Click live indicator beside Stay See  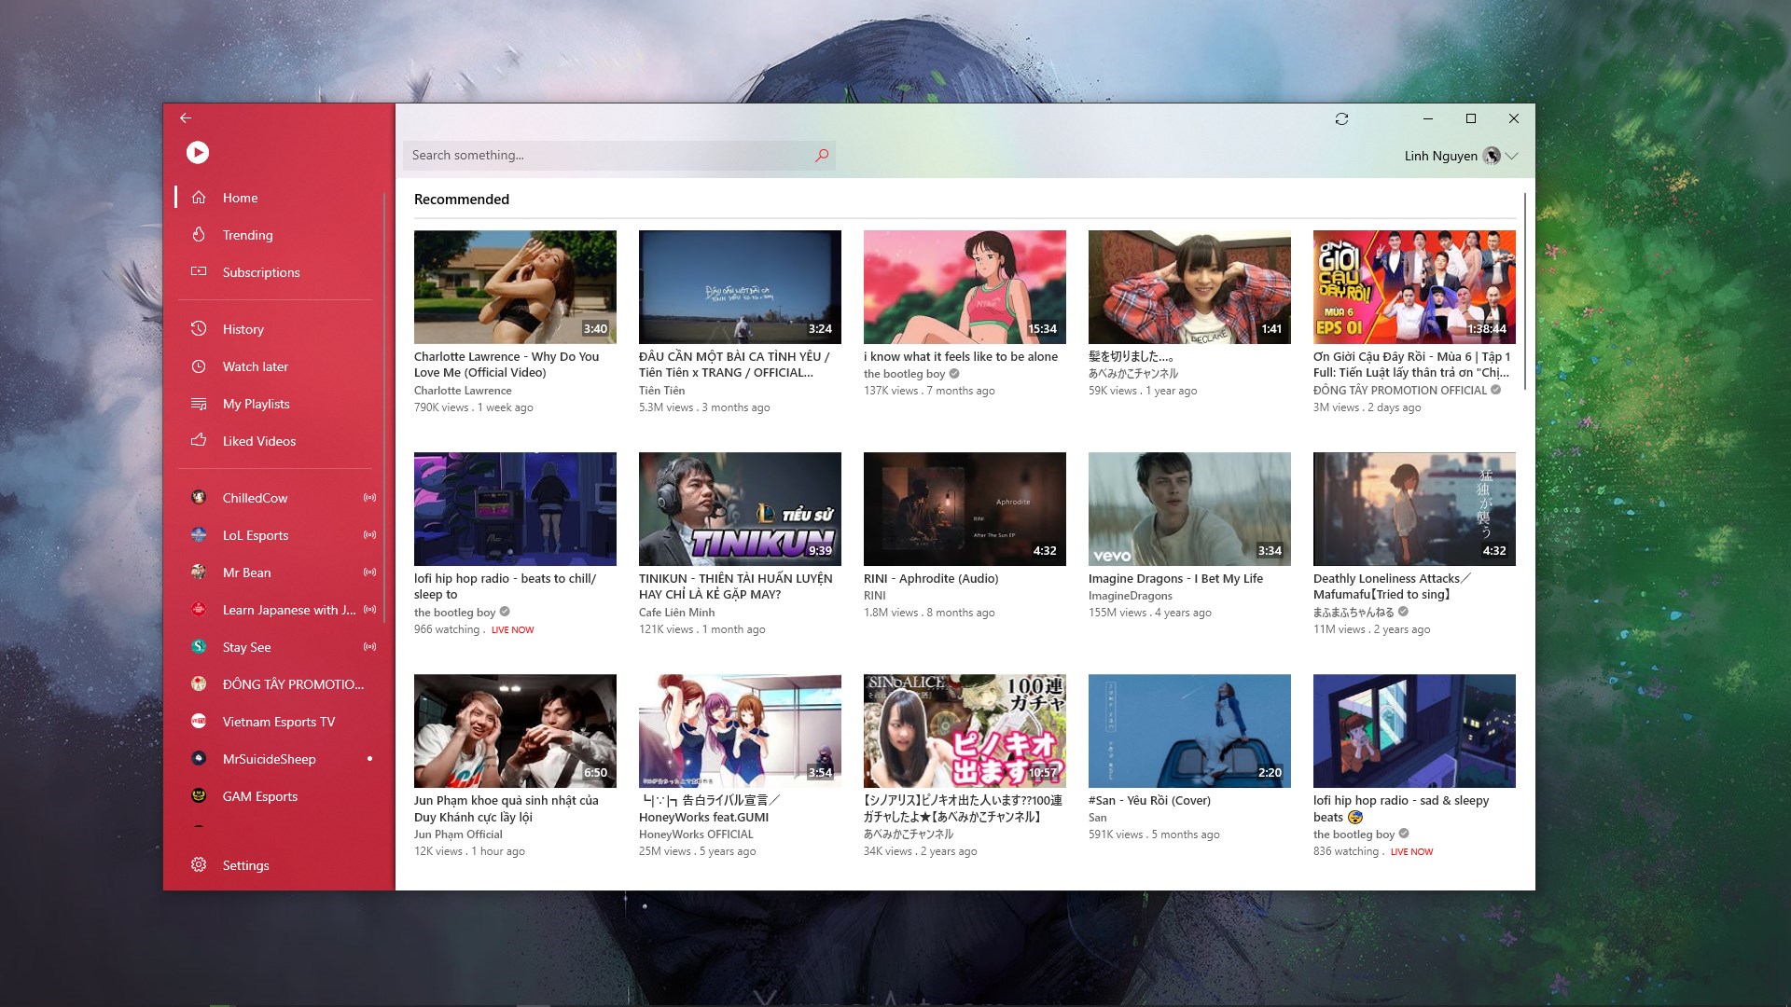coord(369,647)
